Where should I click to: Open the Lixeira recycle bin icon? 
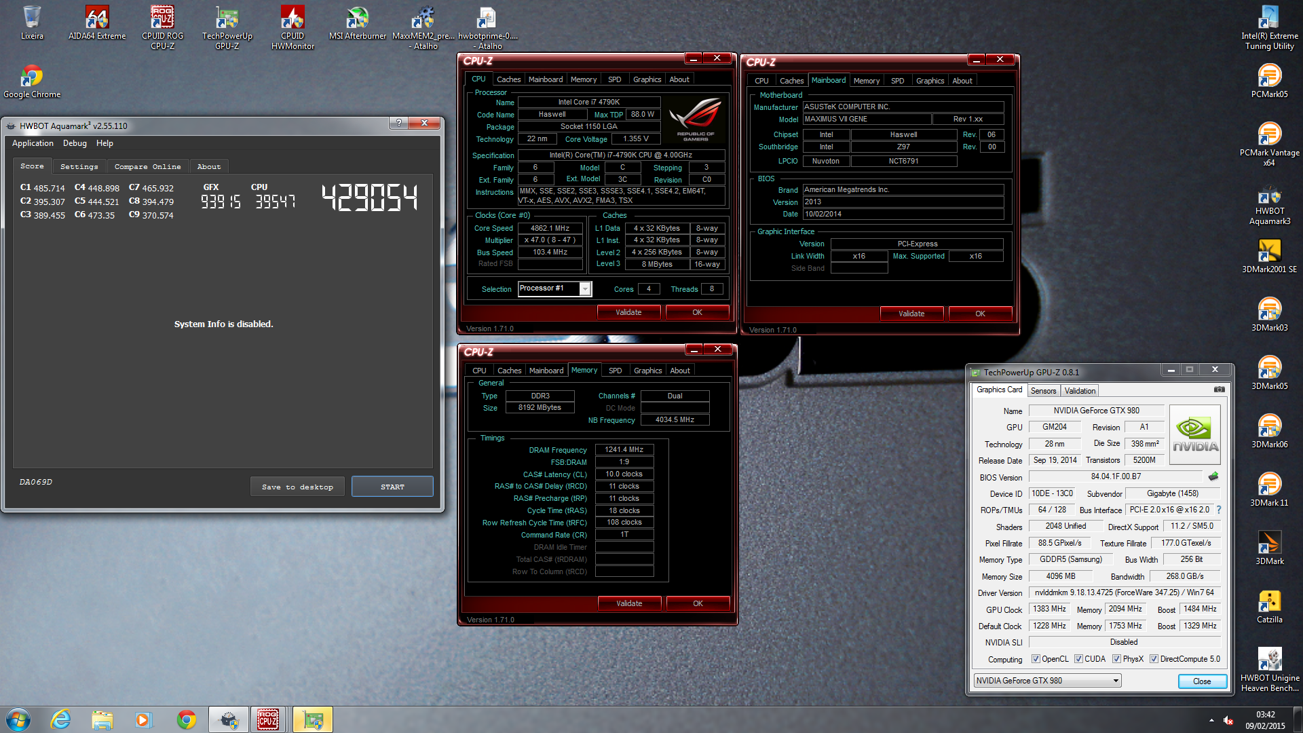pos(32,23)
